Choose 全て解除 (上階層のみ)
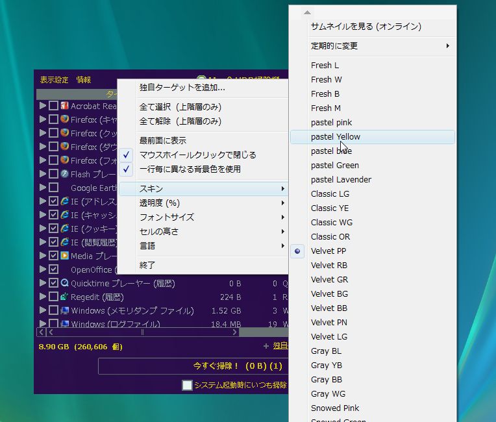The height and width of the screenshot is (422, 496). coord(204,121)
